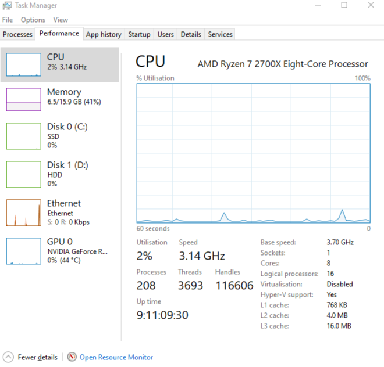Open the File menu
Viewport: 384px width, 367px height.
tap(7, 20)
